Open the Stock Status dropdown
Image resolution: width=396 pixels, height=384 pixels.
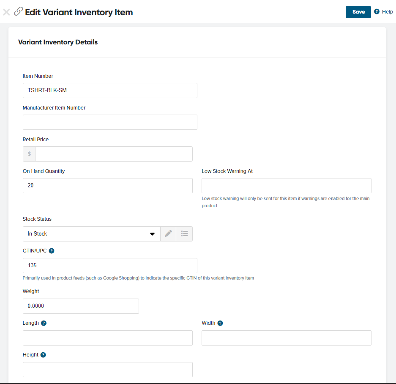coord(152,233)
